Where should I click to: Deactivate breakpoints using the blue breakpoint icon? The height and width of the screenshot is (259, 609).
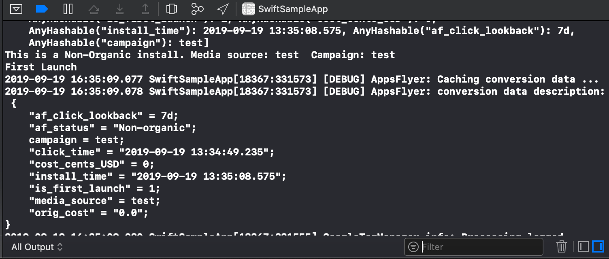(x=42, y=8)
